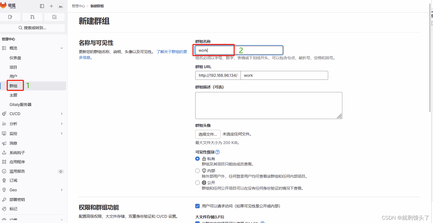Image resolution: width=433 pixels, height=223 pixels.
Task: Click the System hooks anchor icon
Action: (x=4, y=153)
